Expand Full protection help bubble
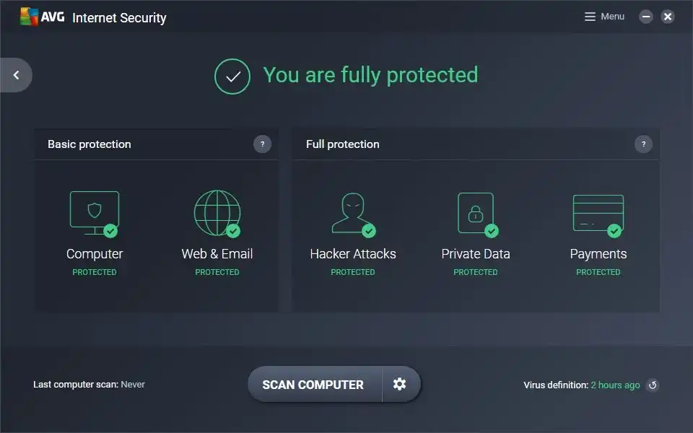Viewport: 693px width, 433px height. tap(643, 144)
